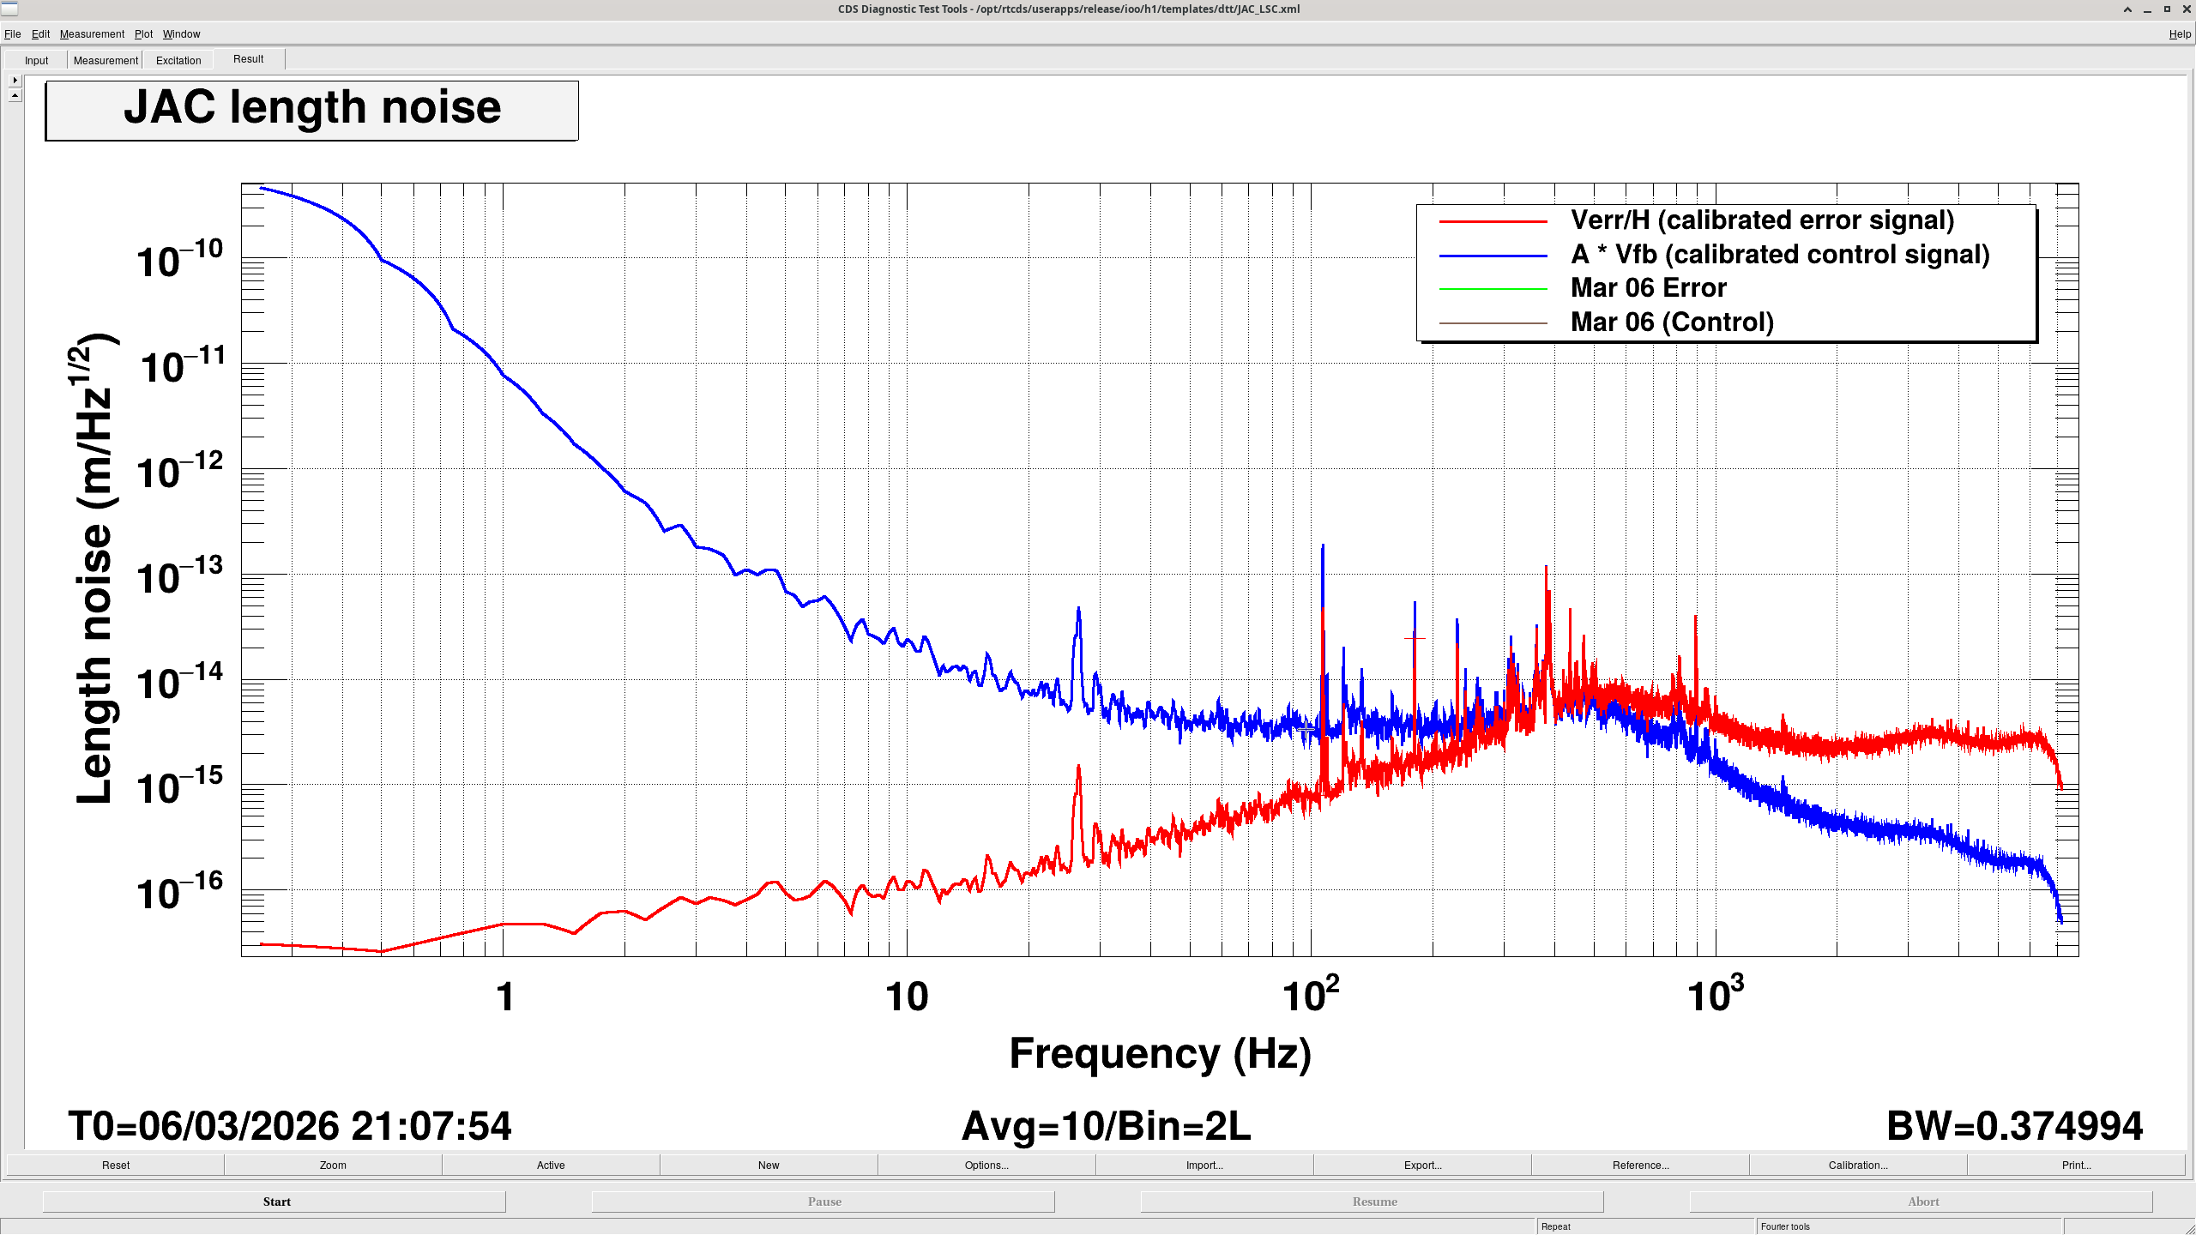Switch to the Measurement tab
The width and height of the screenshot is (2196, 1235).
pos(106,60)
